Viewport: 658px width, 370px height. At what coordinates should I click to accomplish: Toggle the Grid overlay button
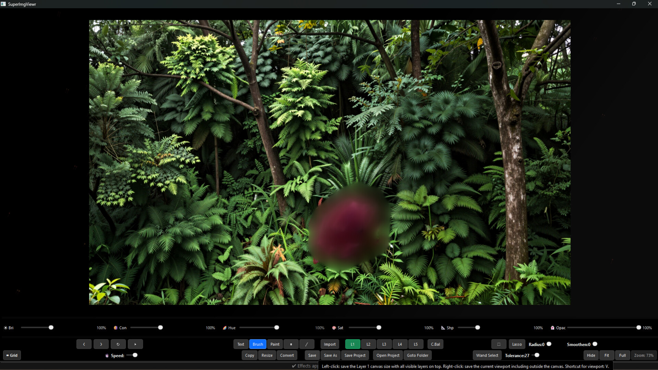tap(12, 355)
